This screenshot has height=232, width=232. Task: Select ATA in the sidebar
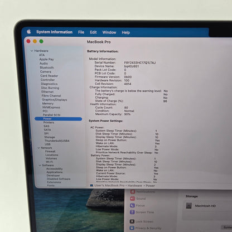point(42,55)
